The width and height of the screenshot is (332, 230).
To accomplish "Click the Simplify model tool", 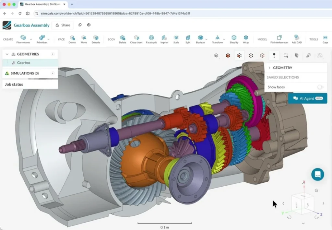I will (x=234, y=38).
